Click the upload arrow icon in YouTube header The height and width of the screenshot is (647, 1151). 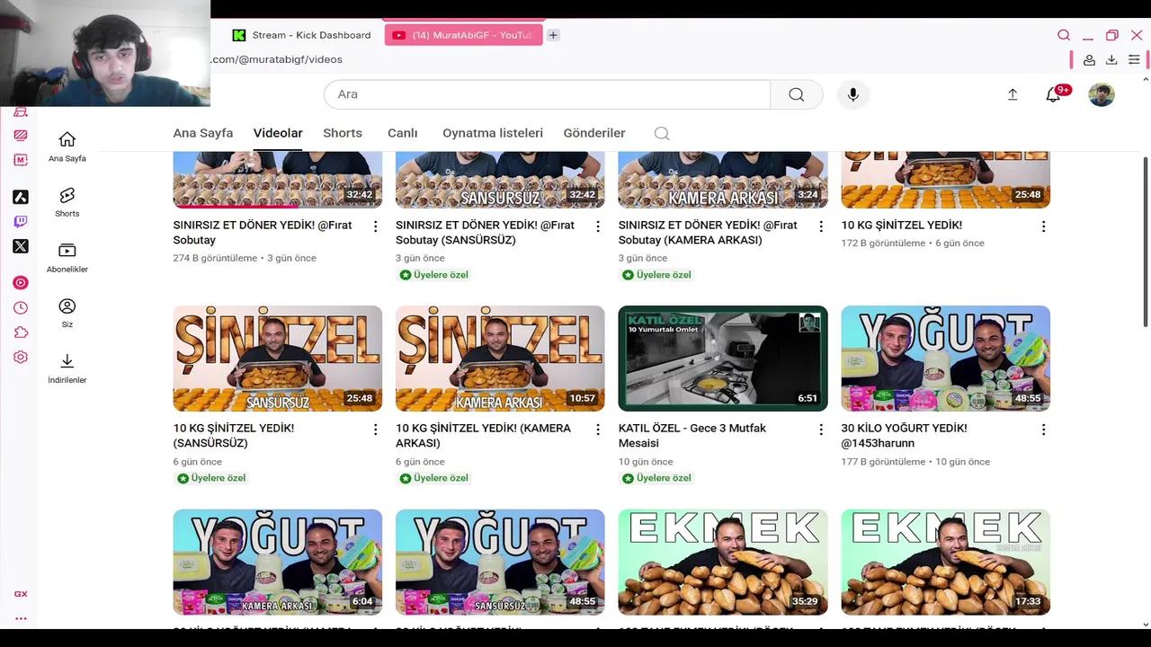pyautogui.click(x=1013, y=94)
